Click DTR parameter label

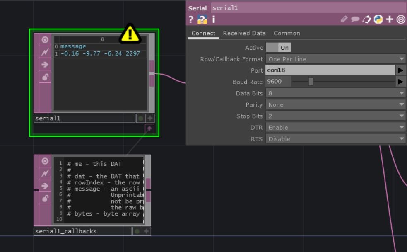click(x=256, y=128)
